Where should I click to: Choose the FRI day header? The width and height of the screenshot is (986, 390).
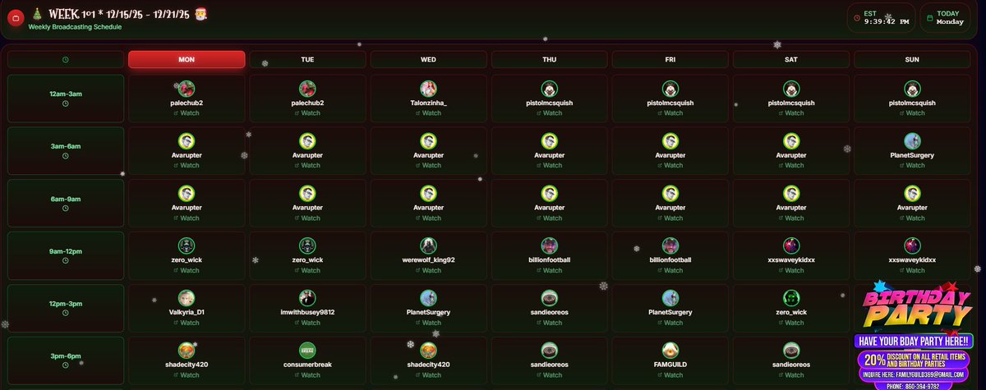pyautogui.click(x=670, y=60)
